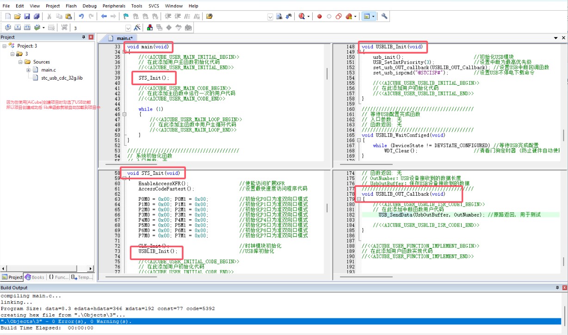568x335 pixels.
Task: Unindent the selected lines
Action: [178, 16]
